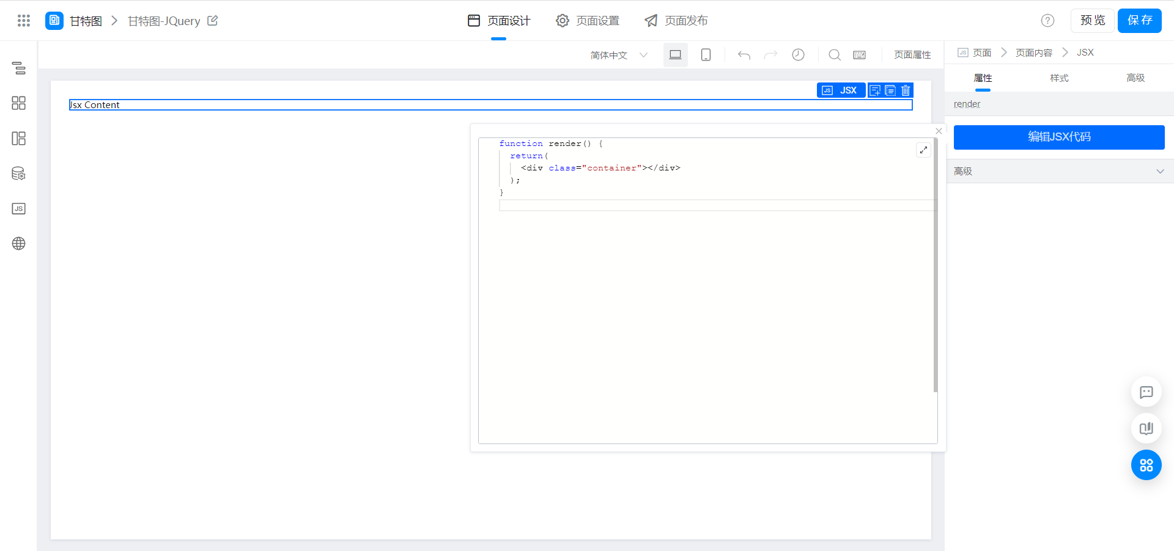Click the 甘特图 breadcrumb link

[x=86, y=21]
